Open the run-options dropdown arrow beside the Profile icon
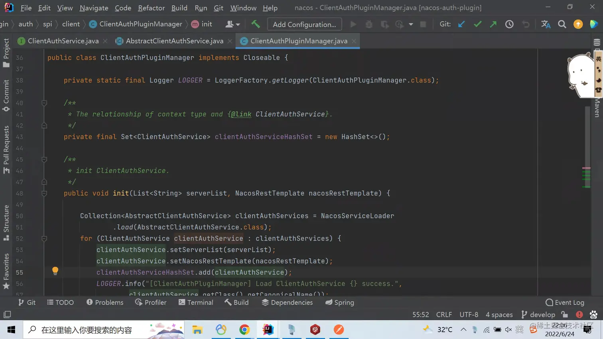The height and width of the screenshot is (339, 603). (411, 24)
